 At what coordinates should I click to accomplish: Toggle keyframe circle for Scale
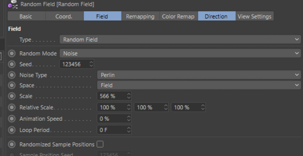[12, 96]
